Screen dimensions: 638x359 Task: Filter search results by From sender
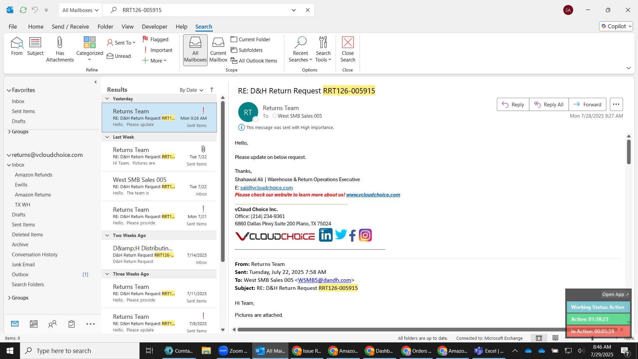(x=17, y=46)
